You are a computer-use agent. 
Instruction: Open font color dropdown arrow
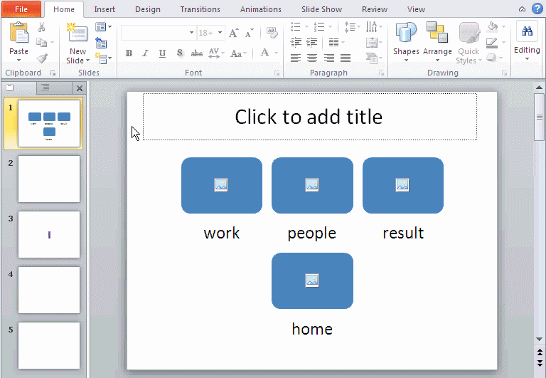[276, 53]
